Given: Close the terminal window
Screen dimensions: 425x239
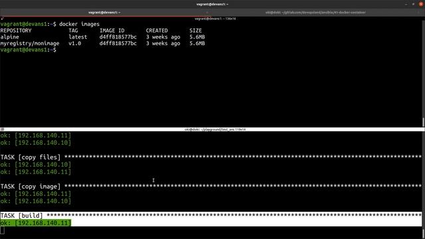Looking at the screenshot, I should 421,4.
